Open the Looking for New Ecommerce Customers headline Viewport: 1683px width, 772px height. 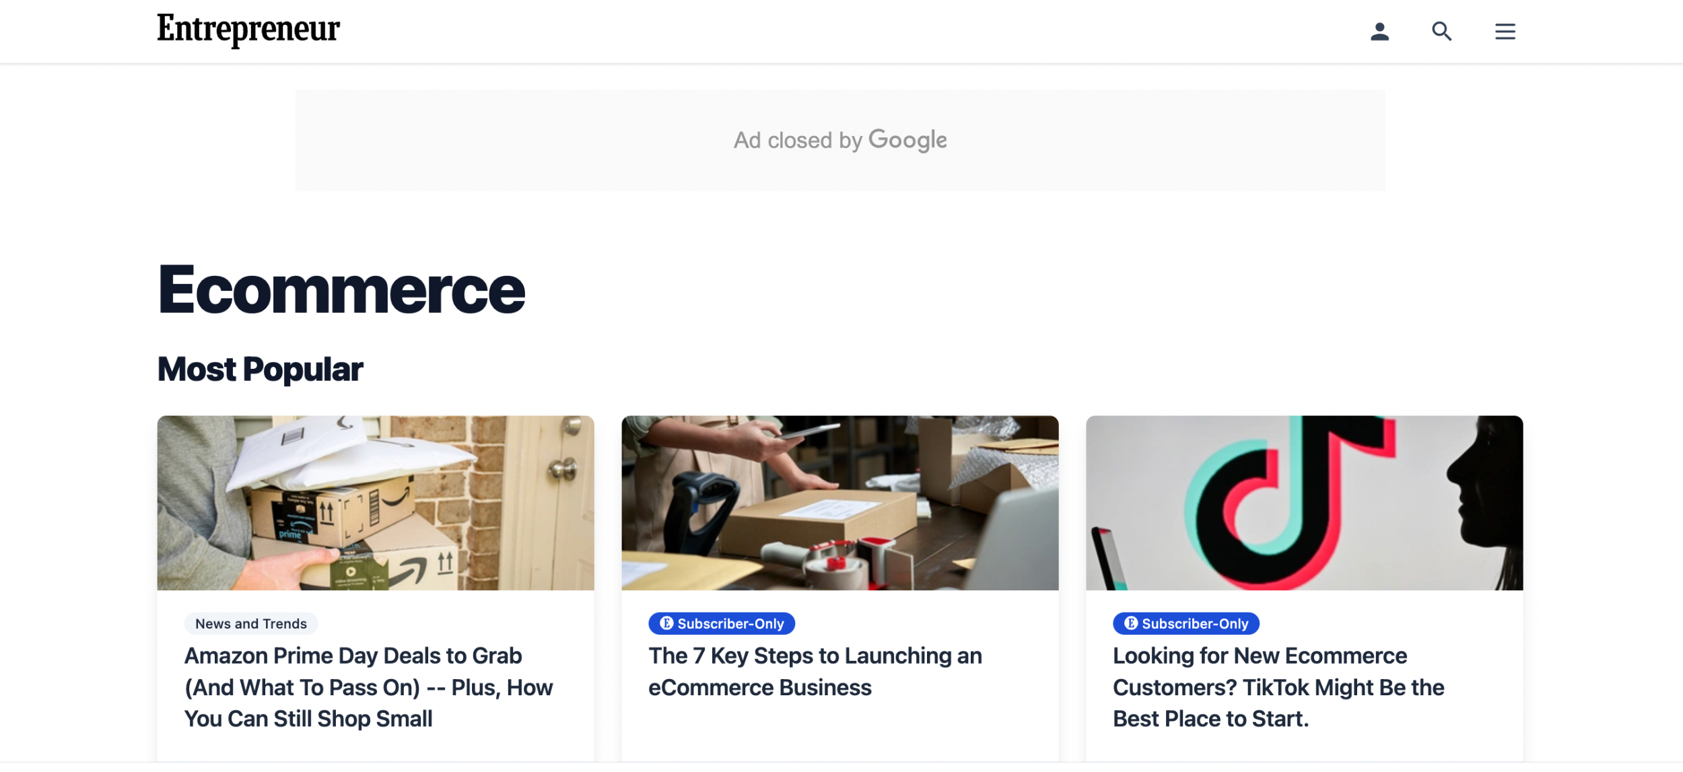coord(1278,687)
